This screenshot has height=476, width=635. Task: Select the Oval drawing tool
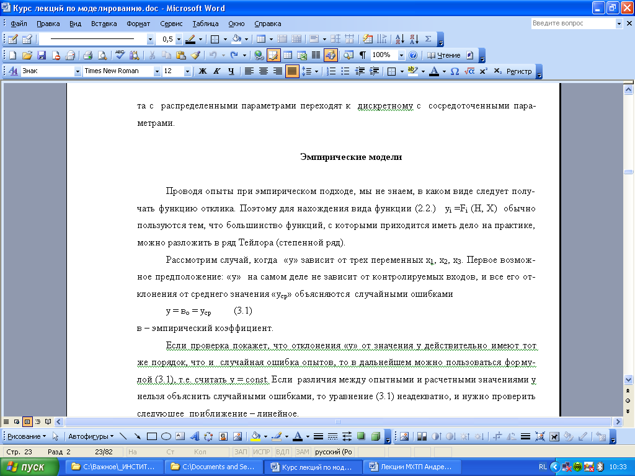[166, 436]
